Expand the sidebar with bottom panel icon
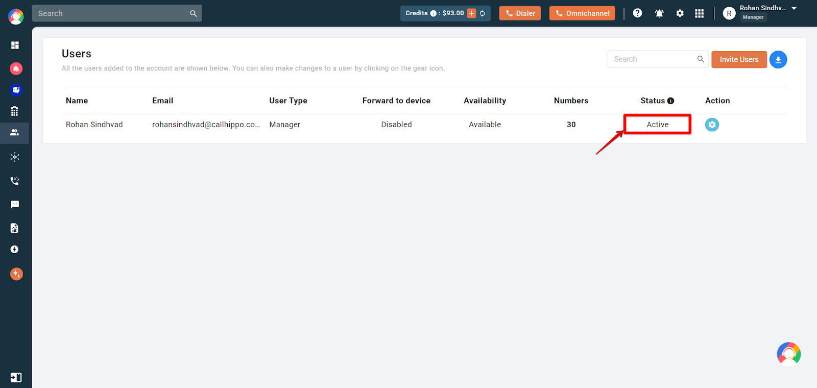Viewport: 817px width, 388px height. (16, 377)
